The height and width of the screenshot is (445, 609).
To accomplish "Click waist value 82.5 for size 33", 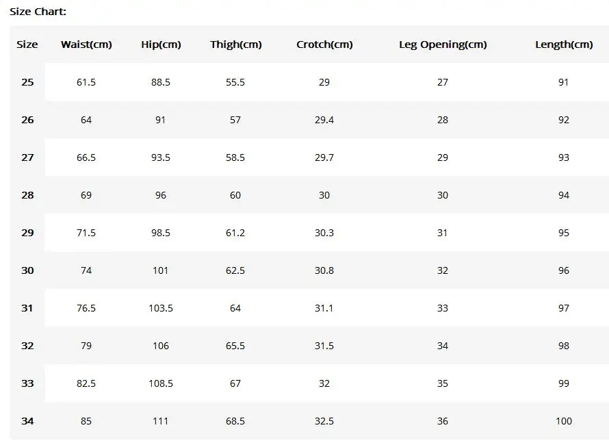I will point(86,383).
